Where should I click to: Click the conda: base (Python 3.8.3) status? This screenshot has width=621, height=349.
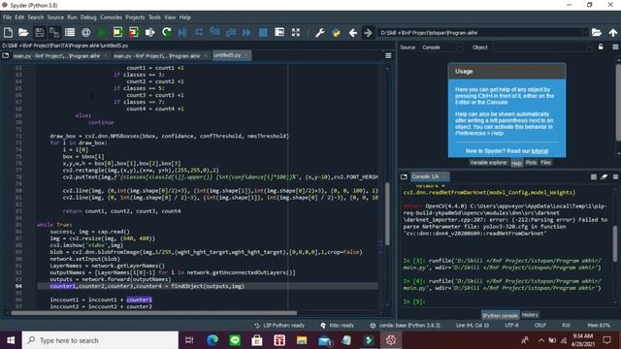[x=406, y=326]
